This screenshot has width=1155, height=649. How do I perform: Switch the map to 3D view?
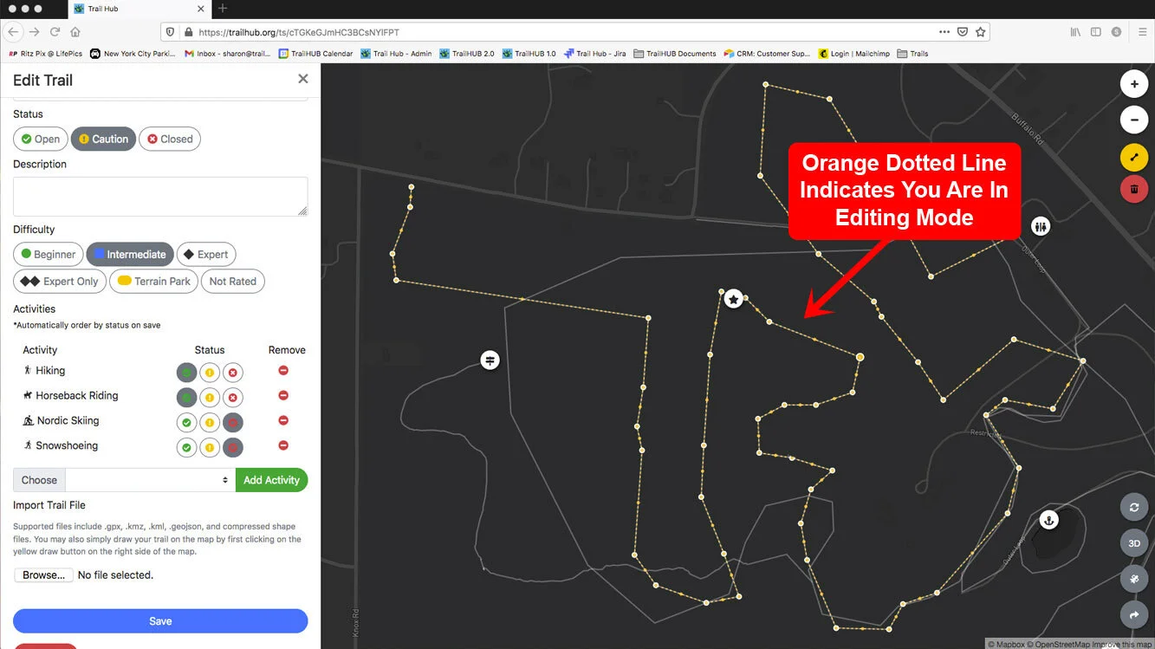pyautogui.click(x=1134, y=543)
